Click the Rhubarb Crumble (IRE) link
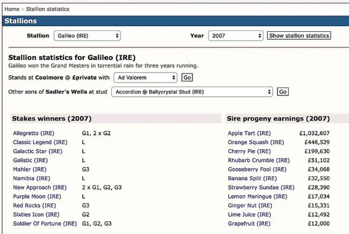 pyautogui.click(x=259, y=161)
